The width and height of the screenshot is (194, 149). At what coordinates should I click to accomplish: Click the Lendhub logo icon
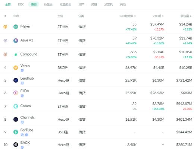pyautogui.click(x=16, y=80)
